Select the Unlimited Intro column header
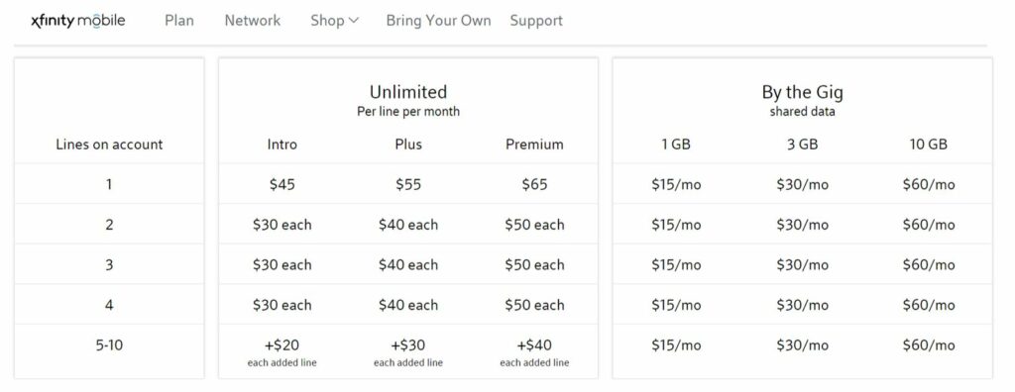This screenshot has width=1015, height=392. coord(282,145)
